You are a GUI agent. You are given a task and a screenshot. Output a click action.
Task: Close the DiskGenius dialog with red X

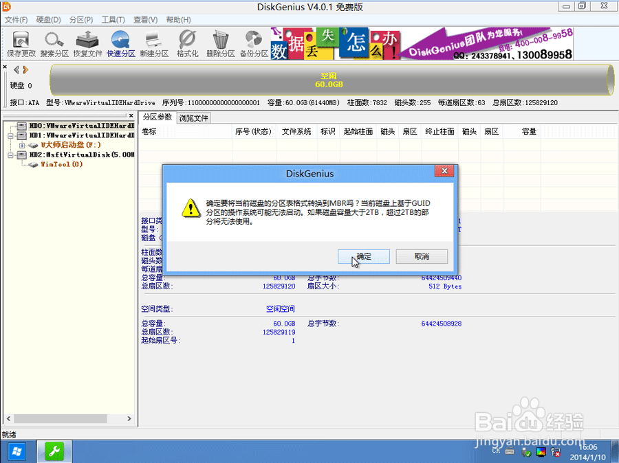click(x=444, y=171)
